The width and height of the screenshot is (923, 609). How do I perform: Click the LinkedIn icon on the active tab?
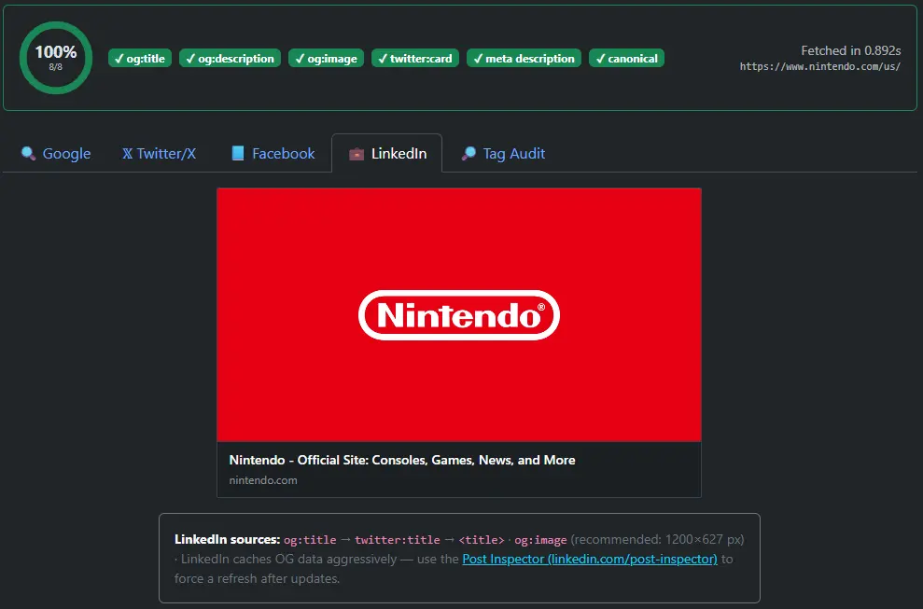[x=358, y=154]
